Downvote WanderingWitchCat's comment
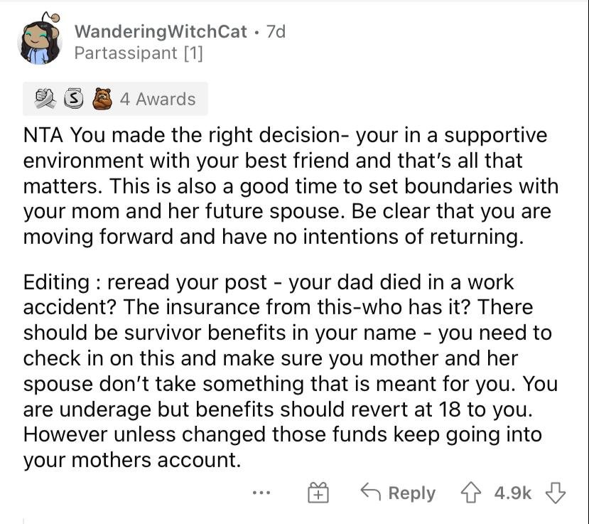The image size is (589, 524). tap(556, 493)
